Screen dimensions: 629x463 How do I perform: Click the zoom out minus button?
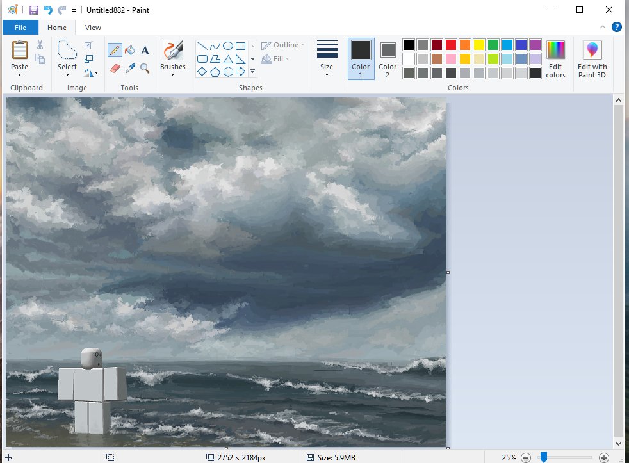(526, 457)
